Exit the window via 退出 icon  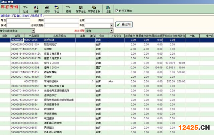click(108, 9)
